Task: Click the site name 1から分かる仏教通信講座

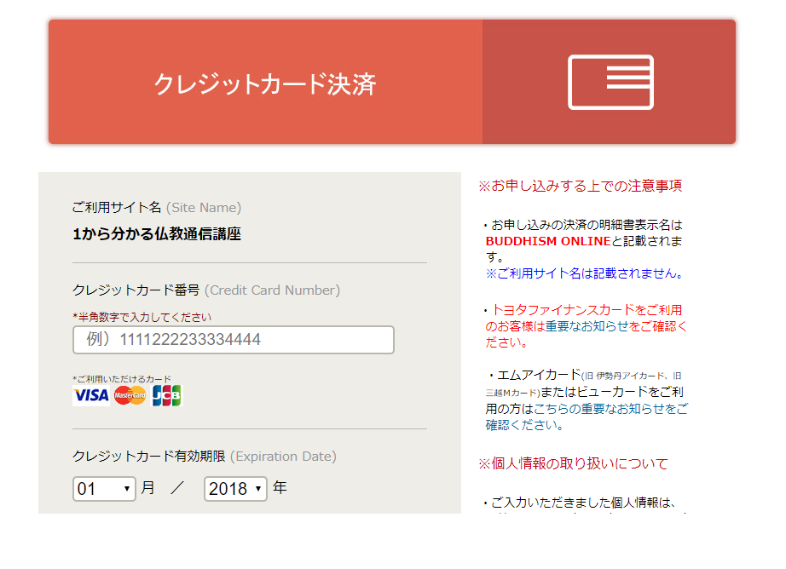Action: [x=157, y=234]
